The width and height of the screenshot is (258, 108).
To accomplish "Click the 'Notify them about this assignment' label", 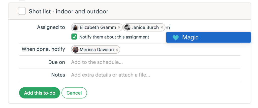I will 114,37.
